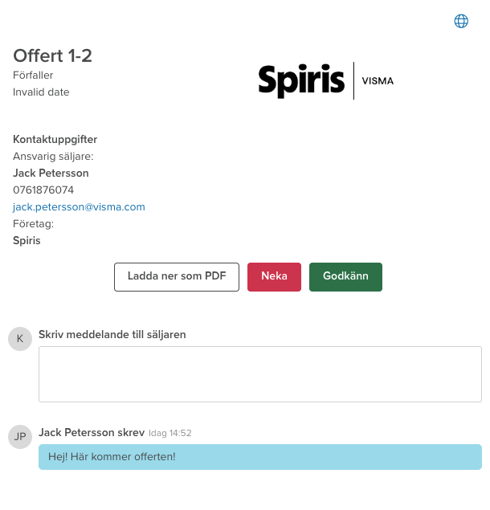Viewport: 490px width, 510px height.
Task: Reject the offer with Neka
Action: click(x=274, y=276)
